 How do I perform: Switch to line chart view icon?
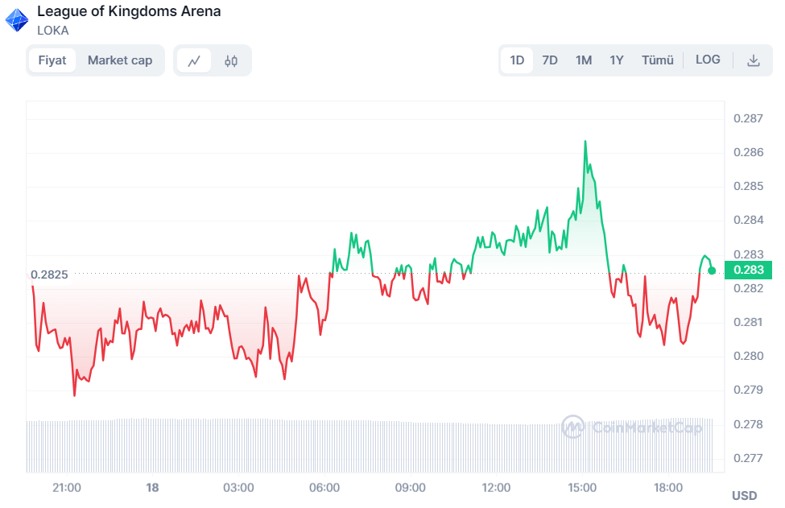(194, 60)
